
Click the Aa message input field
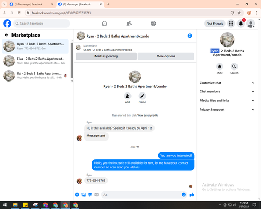[142, 195]
